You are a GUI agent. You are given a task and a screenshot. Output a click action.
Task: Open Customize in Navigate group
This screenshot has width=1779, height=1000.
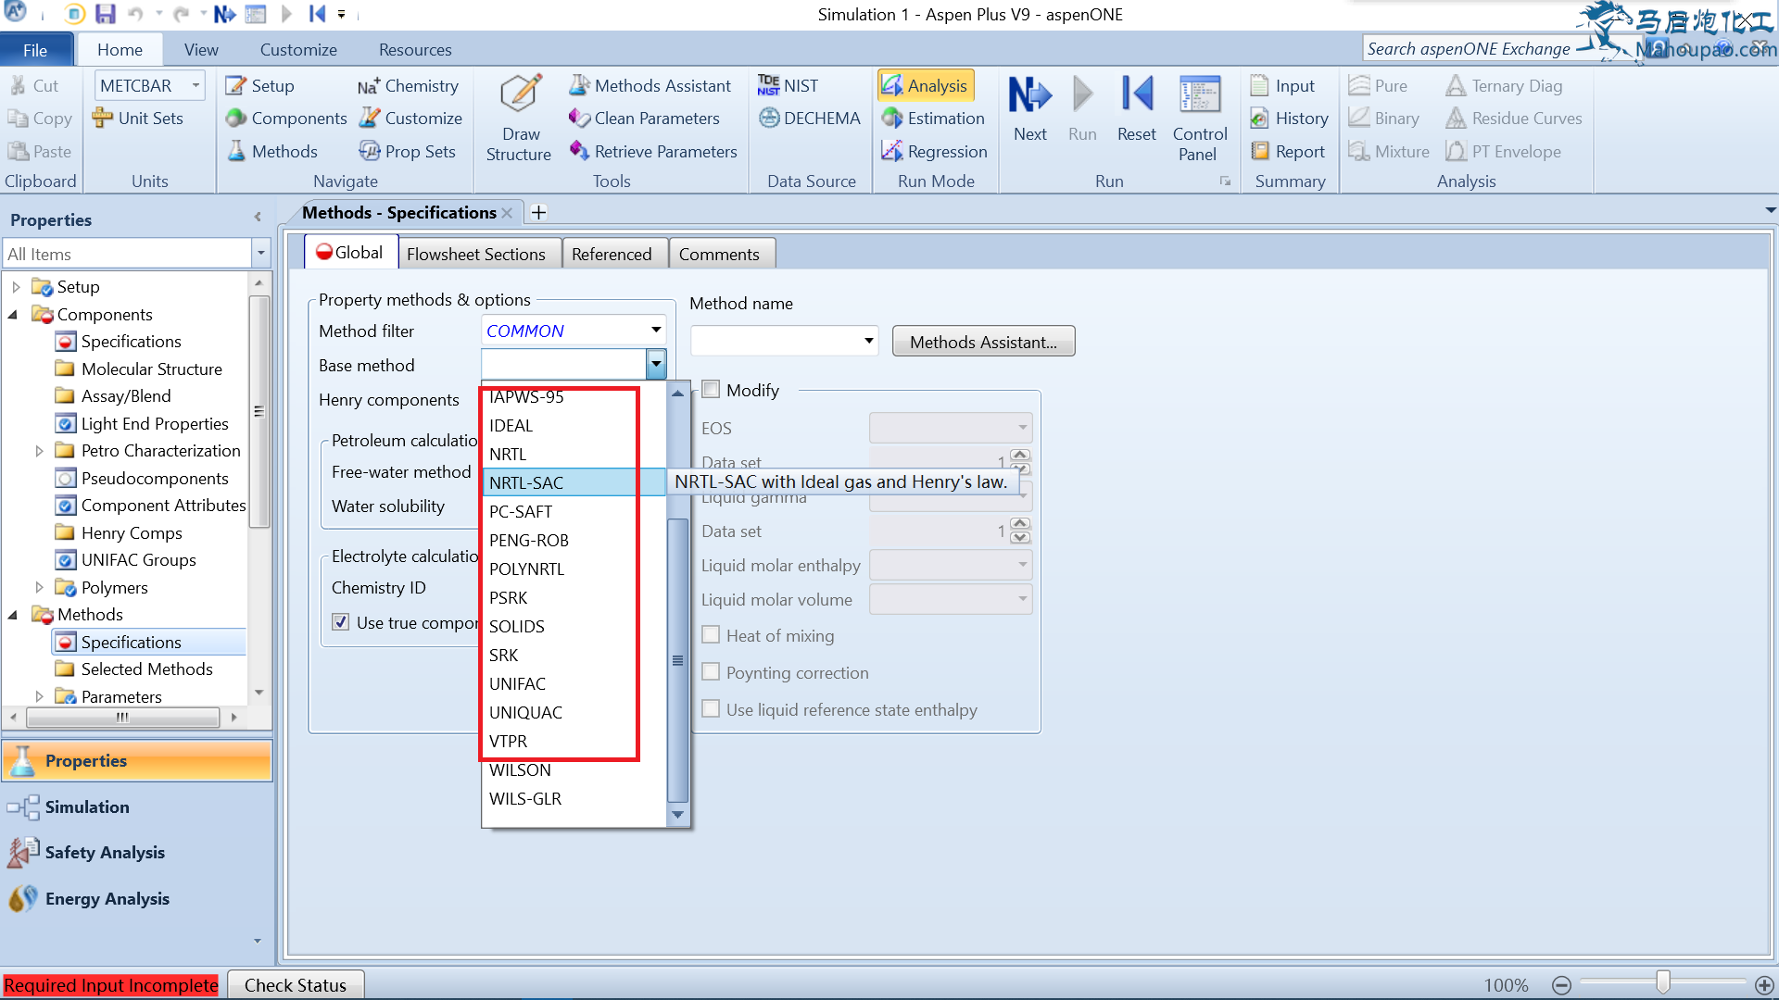410,119
